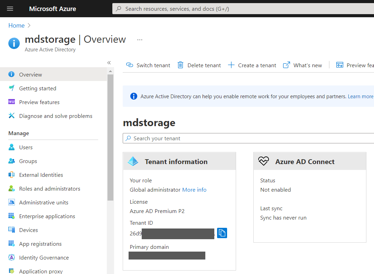Open the Overview menu item
374x274 pixels.
(54, 74)
